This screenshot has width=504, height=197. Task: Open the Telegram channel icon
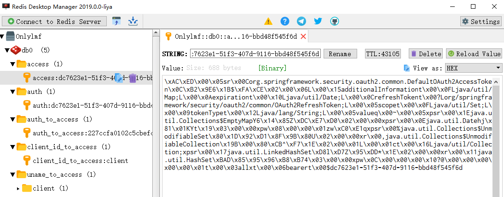pyautogui.click(x=301, y=22)
